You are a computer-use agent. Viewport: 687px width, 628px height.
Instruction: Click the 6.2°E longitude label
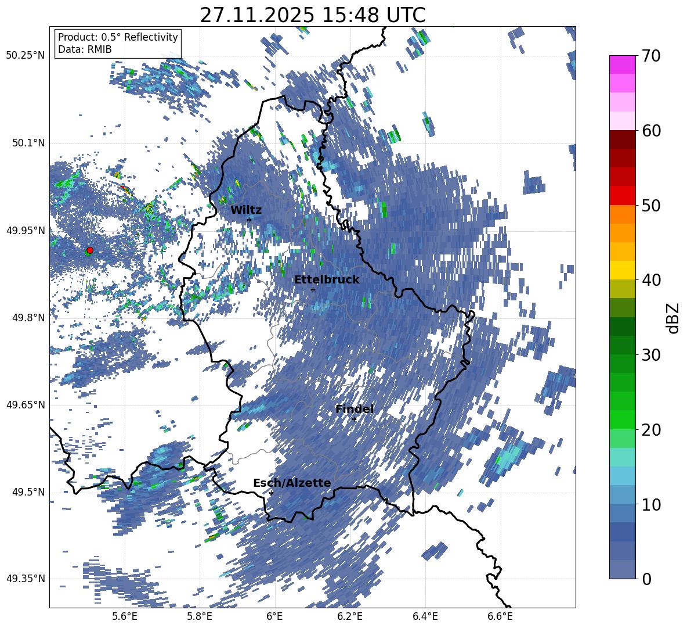tap(350, 616)
